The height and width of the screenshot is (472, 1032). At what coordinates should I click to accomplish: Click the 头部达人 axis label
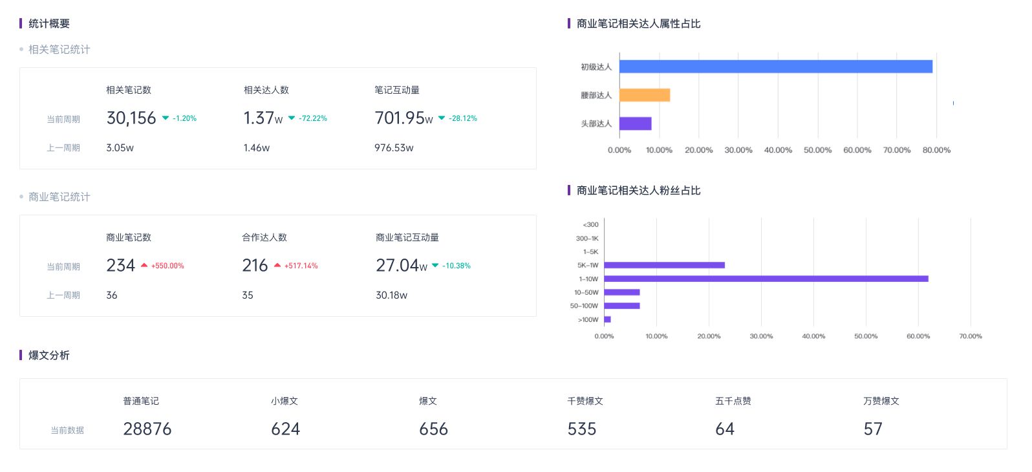[x=596, y=123]
